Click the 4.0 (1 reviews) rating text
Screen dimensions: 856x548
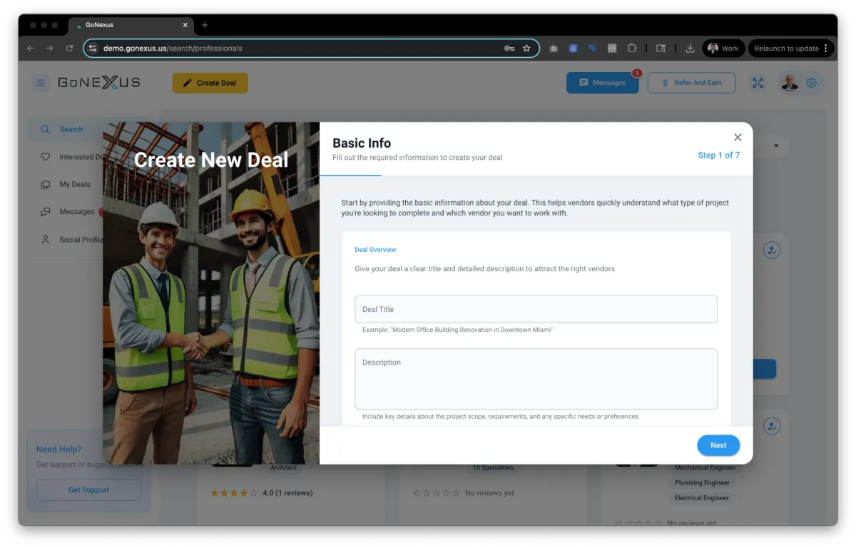[287, 493]
